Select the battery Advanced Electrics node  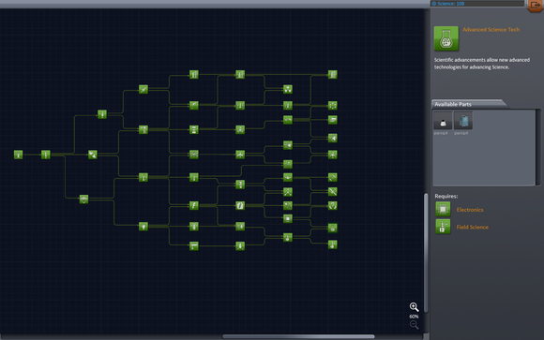240,205
